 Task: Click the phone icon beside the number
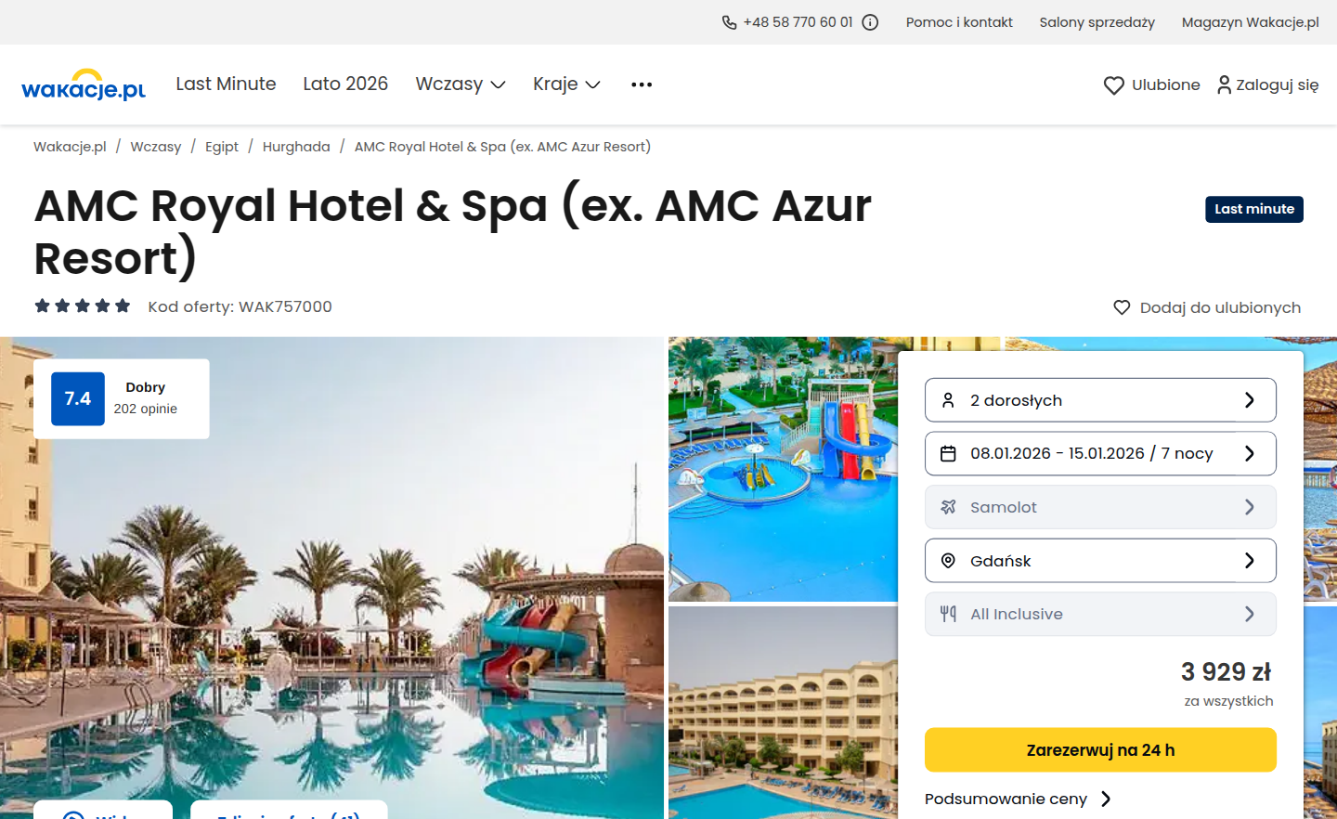[x=730, y=22]
